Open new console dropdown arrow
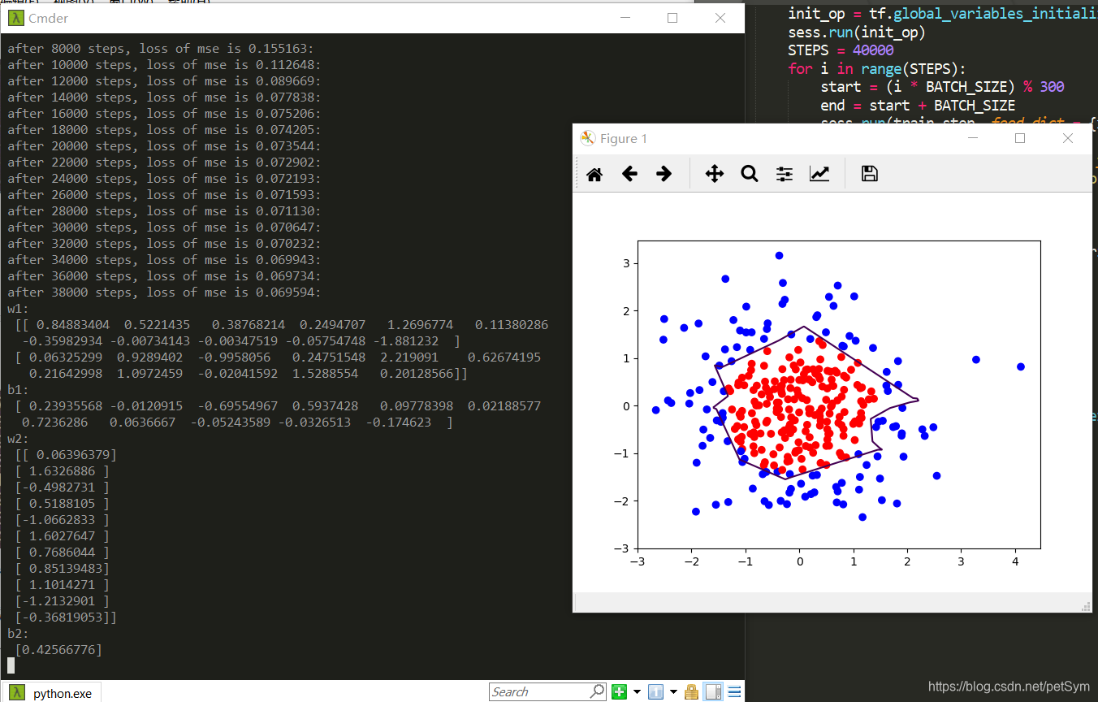Viewport: 1098px width, 702px height. [637, 692]
